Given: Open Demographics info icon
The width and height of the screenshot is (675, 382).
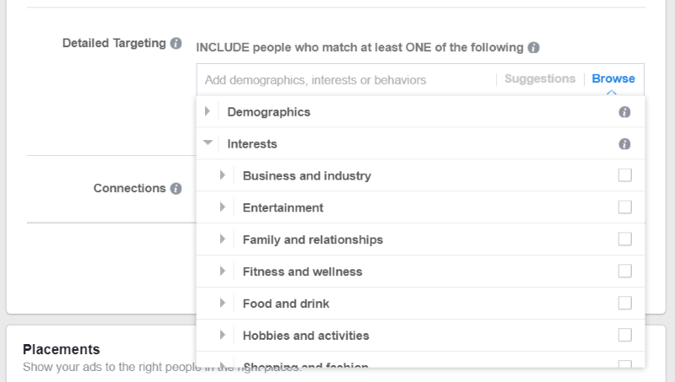Looking at the screenshot, I should click(x=624, y=112).
